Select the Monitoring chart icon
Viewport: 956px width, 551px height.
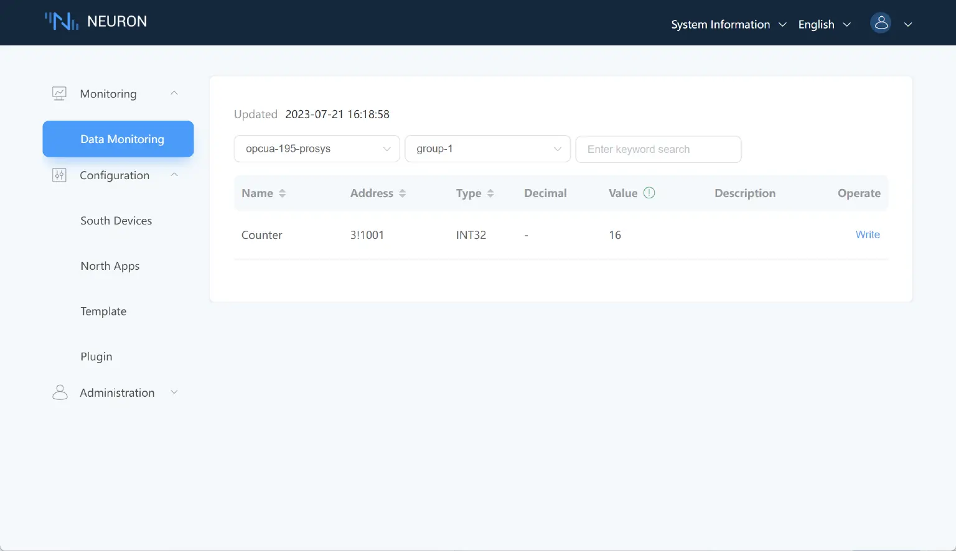pyautogui.click(x=59, y=92)
